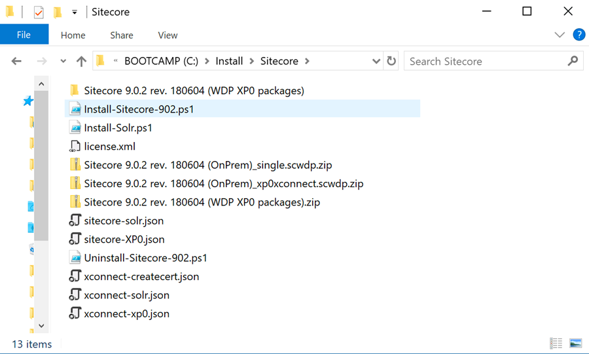Select the OnPrem_single.scwdp.zip icon
The height and width of the screenshot is (354, 589).
click(75, 165)
